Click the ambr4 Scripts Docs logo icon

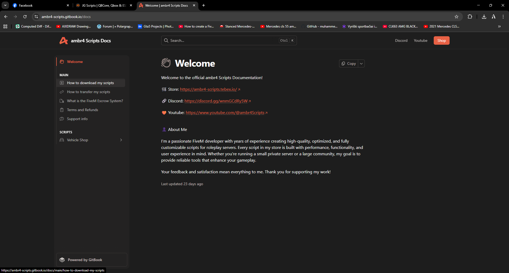pos(64,40)
